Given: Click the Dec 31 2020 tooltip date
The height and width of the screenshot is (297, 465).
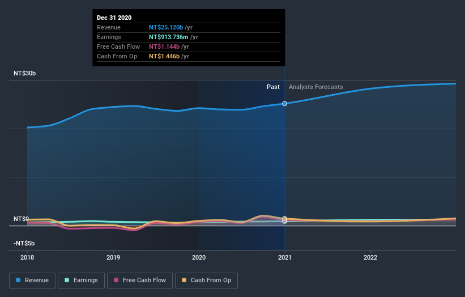Looking at the screenshot, I should coord(114,18).
